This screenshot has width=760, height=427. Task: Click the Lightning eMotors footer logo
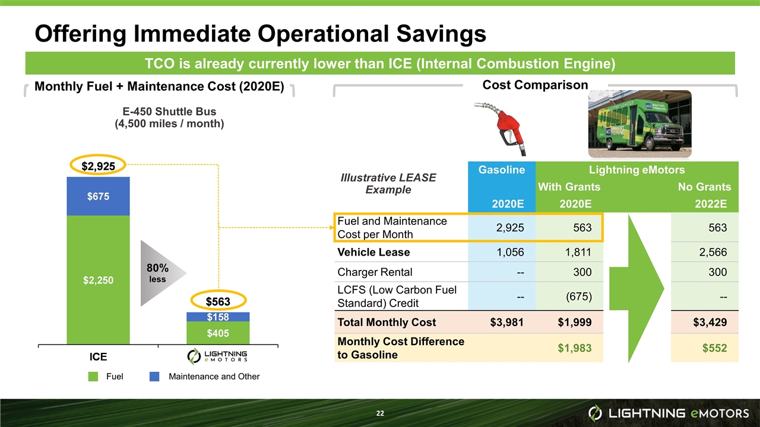(x=668, y=412)
